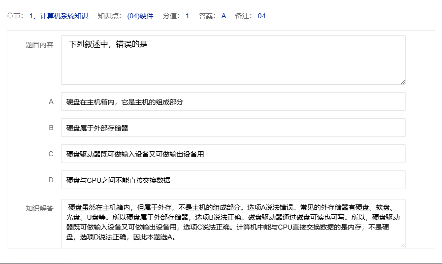Click the label C beside third option
Screen dimensions: 442x264
[x=51, y=154]
